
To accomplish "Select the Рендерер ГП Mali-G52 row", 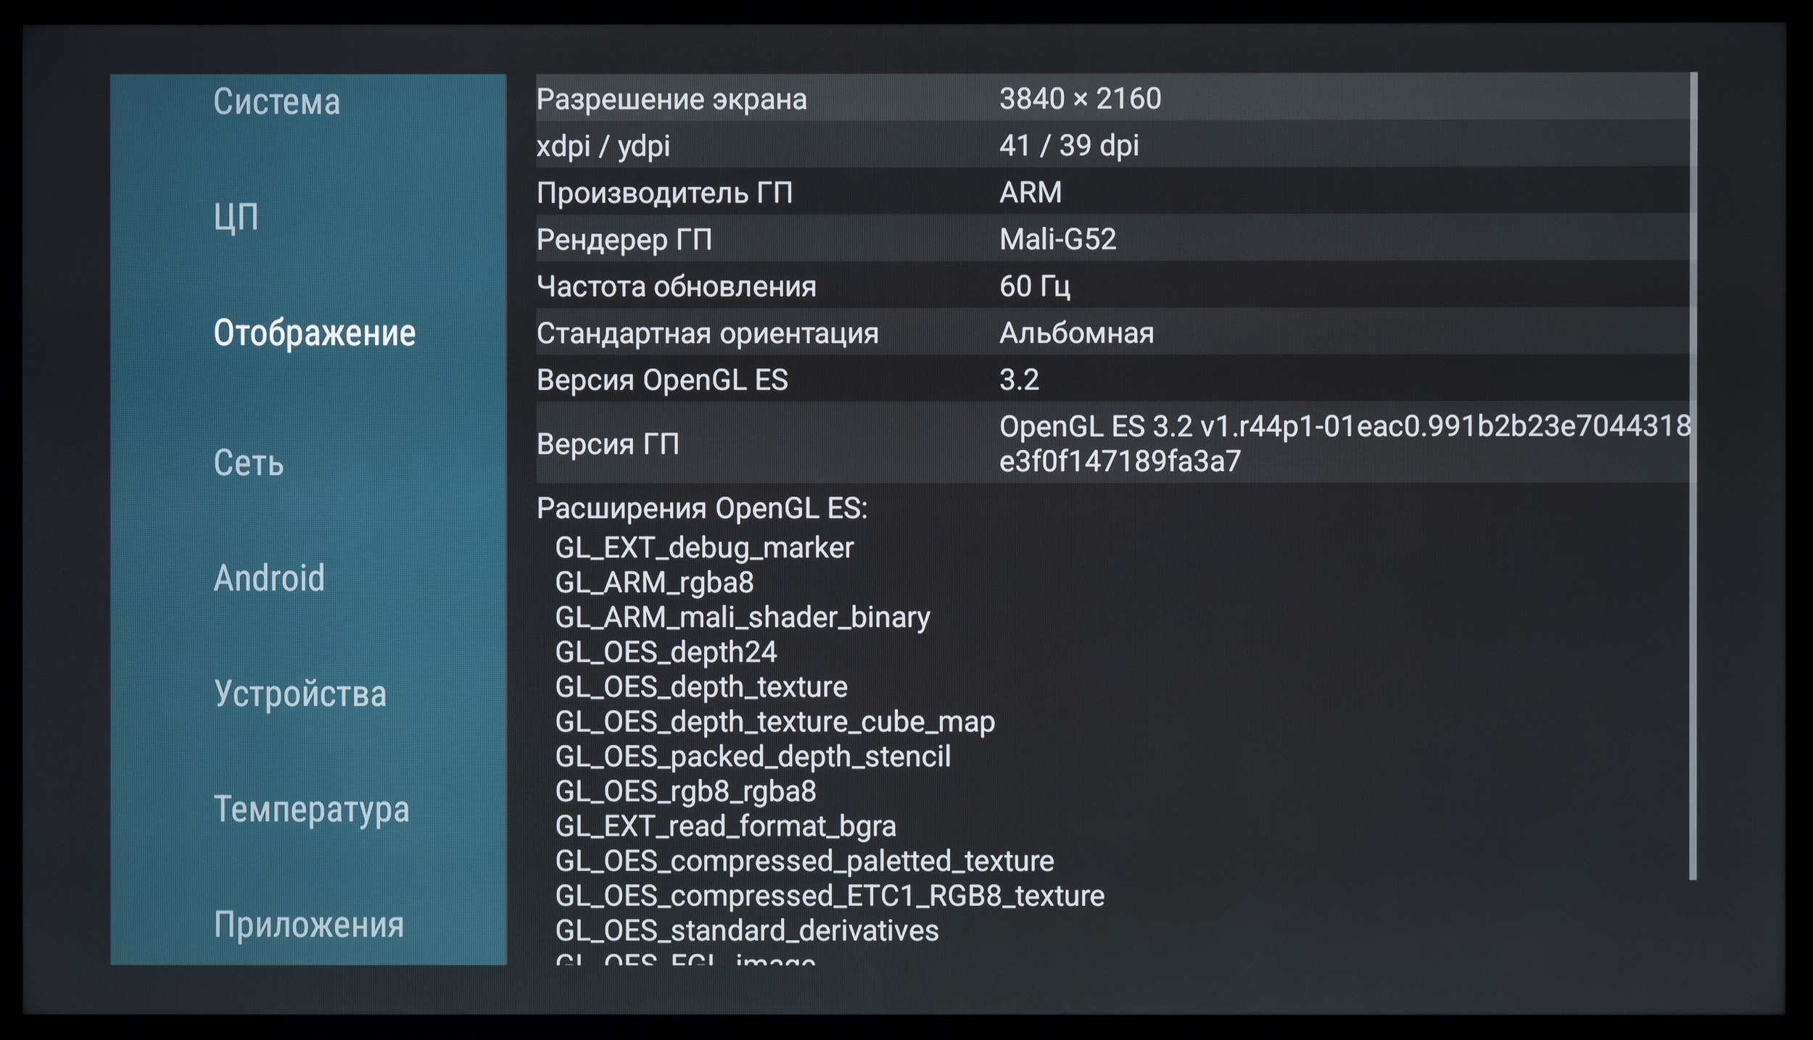I will pos(1113,239).
